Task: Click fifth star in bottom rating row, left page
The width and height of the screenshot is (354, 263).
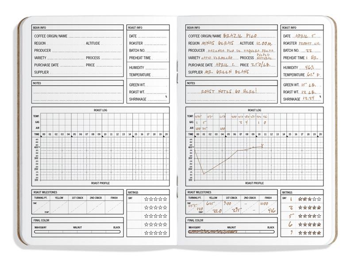Action: (x=165, y=233)
